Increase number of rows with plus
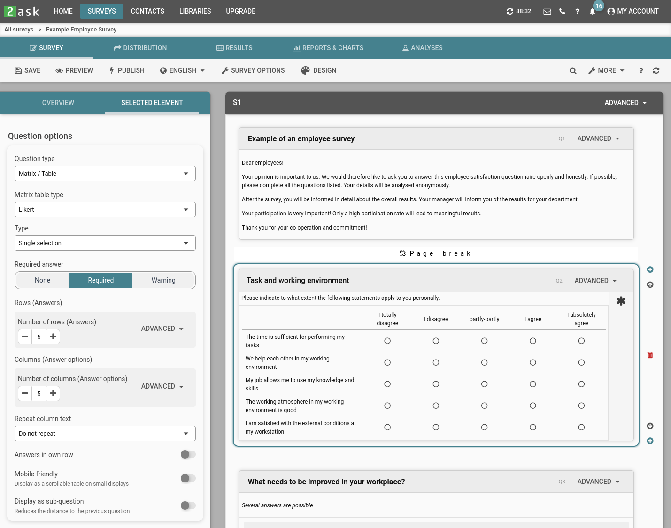The width and height of the screenshot is (671, 528). [x=53, y=337]
